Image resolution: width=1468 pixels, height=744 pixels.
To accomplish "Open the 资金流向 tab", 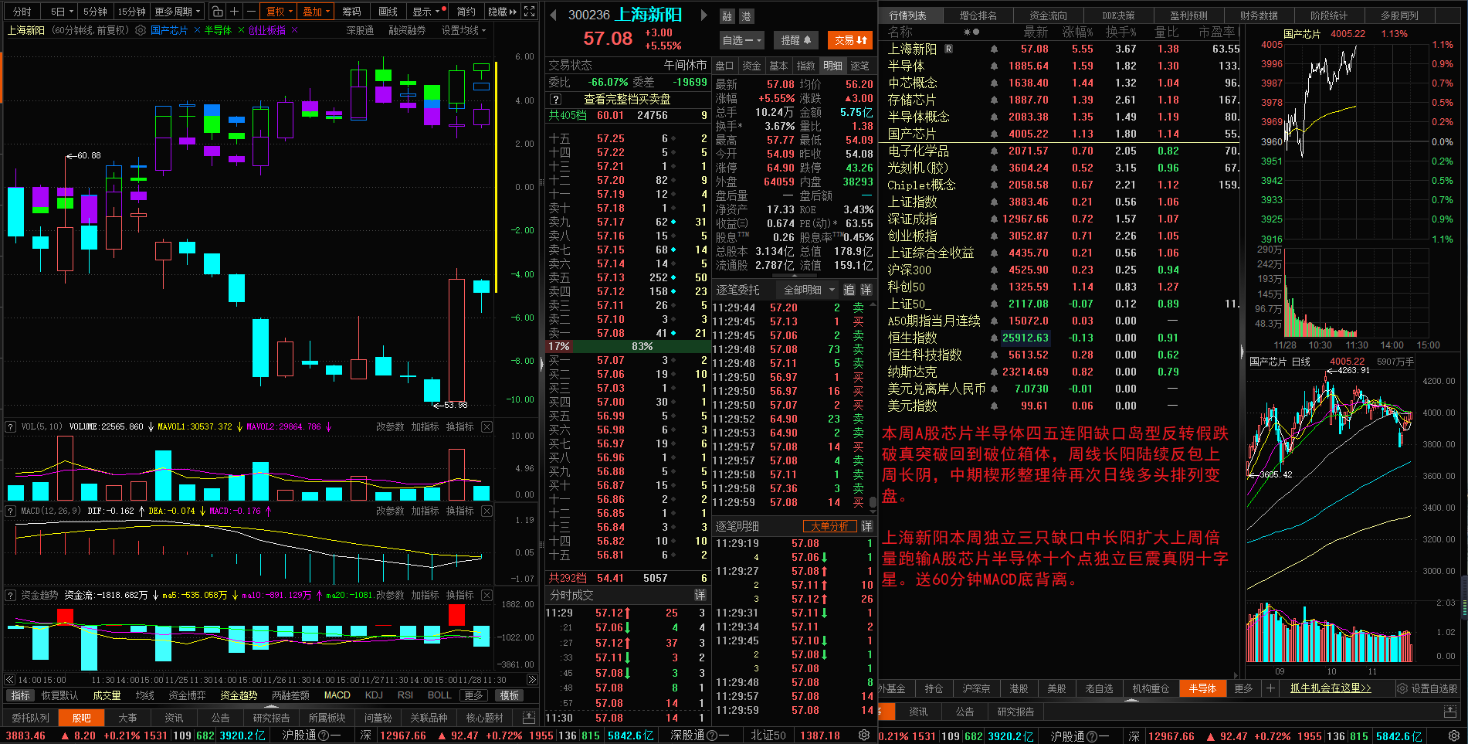I will [1048, 15].
